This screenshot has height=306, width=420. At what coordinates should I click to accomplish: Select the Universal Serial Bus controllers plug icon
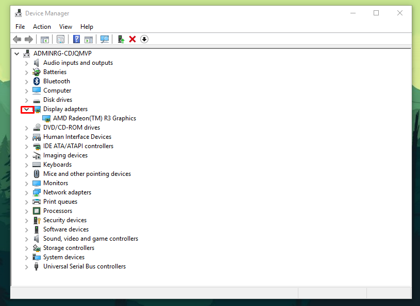(37, 266)
